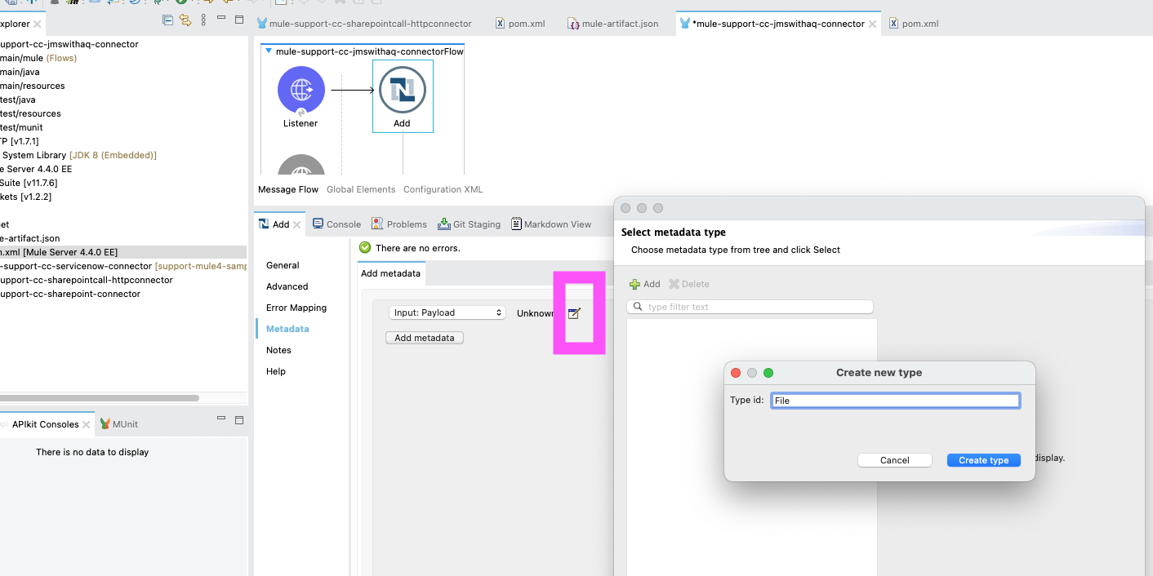Open the Input: Payload dropdown
This screenshot has height=576, width=1153.
click(x=447, y=312)
